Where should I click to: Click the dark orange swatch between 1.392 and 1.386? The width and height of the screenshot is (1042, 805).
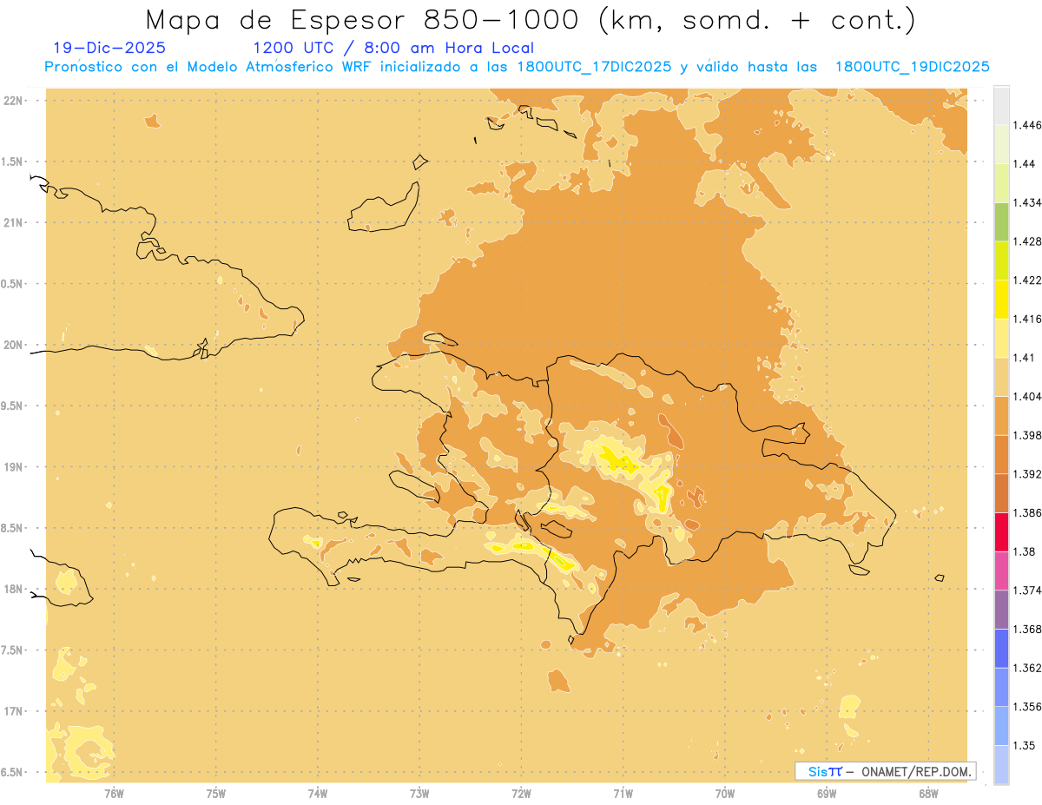[x=1001, y=493]
